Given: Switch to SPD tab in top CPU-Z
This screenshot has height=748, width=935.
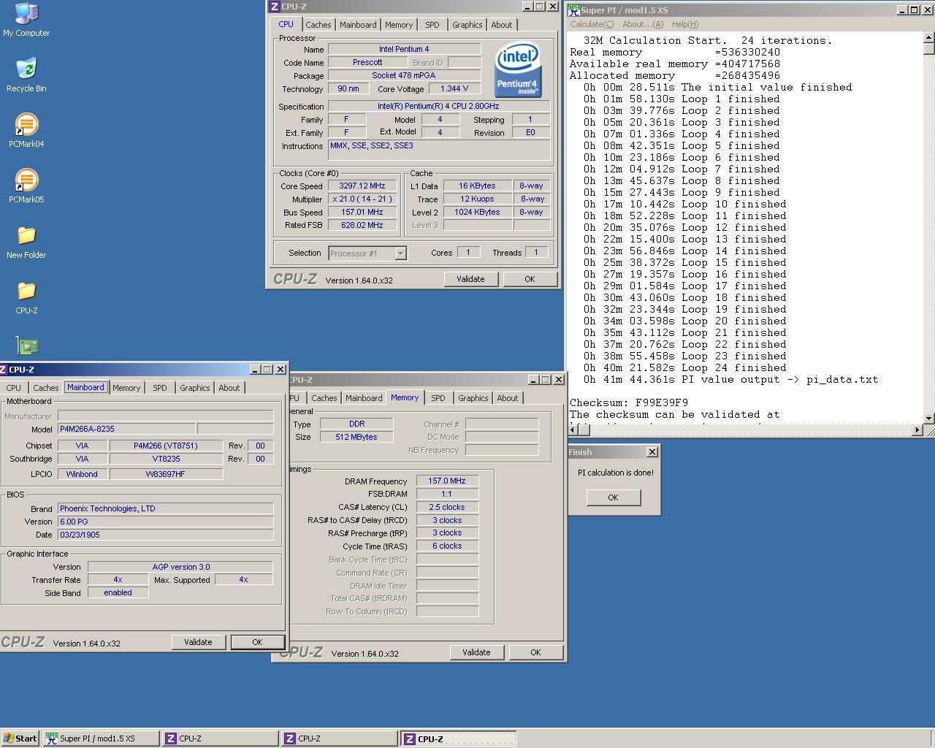Looking at the screenshot, I should [x=432, y=25].
